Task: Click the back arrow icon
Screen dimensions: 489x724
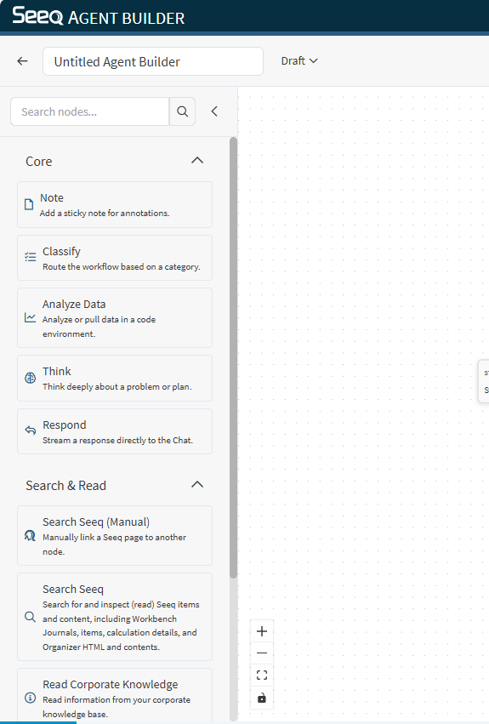Action: click(22, 61)
